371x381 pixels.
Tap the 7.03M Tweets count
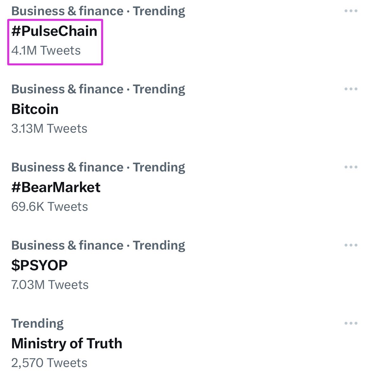pyautogui.click(x=50, y=285)
